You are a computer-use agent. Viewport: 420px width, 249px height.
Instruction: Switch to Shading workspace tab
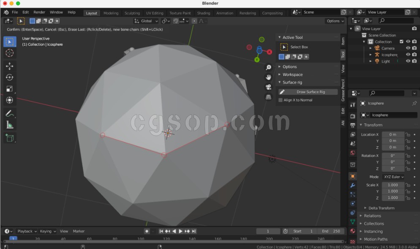(x=204, y=13)
